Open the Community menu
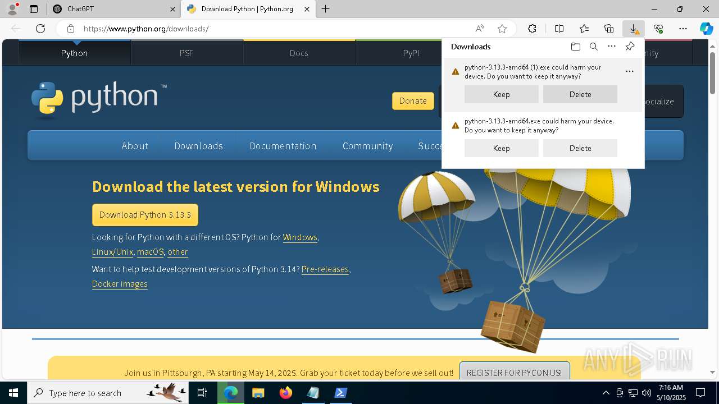Screen dimensions: 719x404 tap(367, 146)
